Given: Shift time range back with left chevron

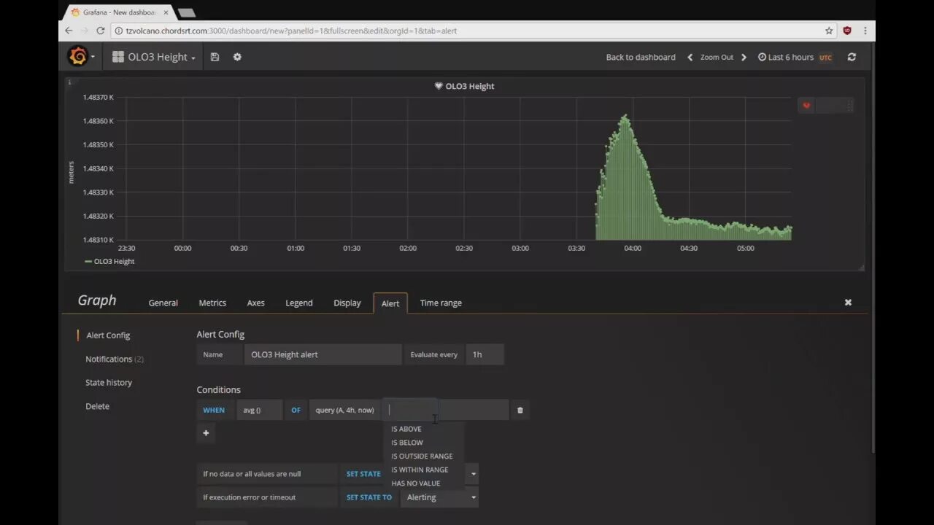Looking at the screenshot, I should [x=690, y=57].
